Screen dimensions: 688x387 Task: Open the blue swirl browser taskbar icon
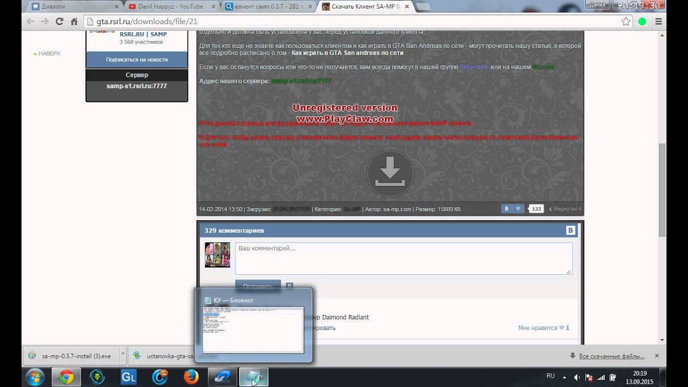160,377
